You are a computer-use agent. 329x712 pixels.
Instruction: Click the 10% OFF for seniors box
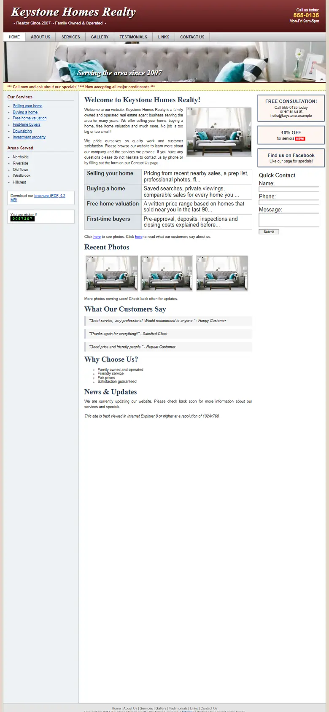[291, 135]
